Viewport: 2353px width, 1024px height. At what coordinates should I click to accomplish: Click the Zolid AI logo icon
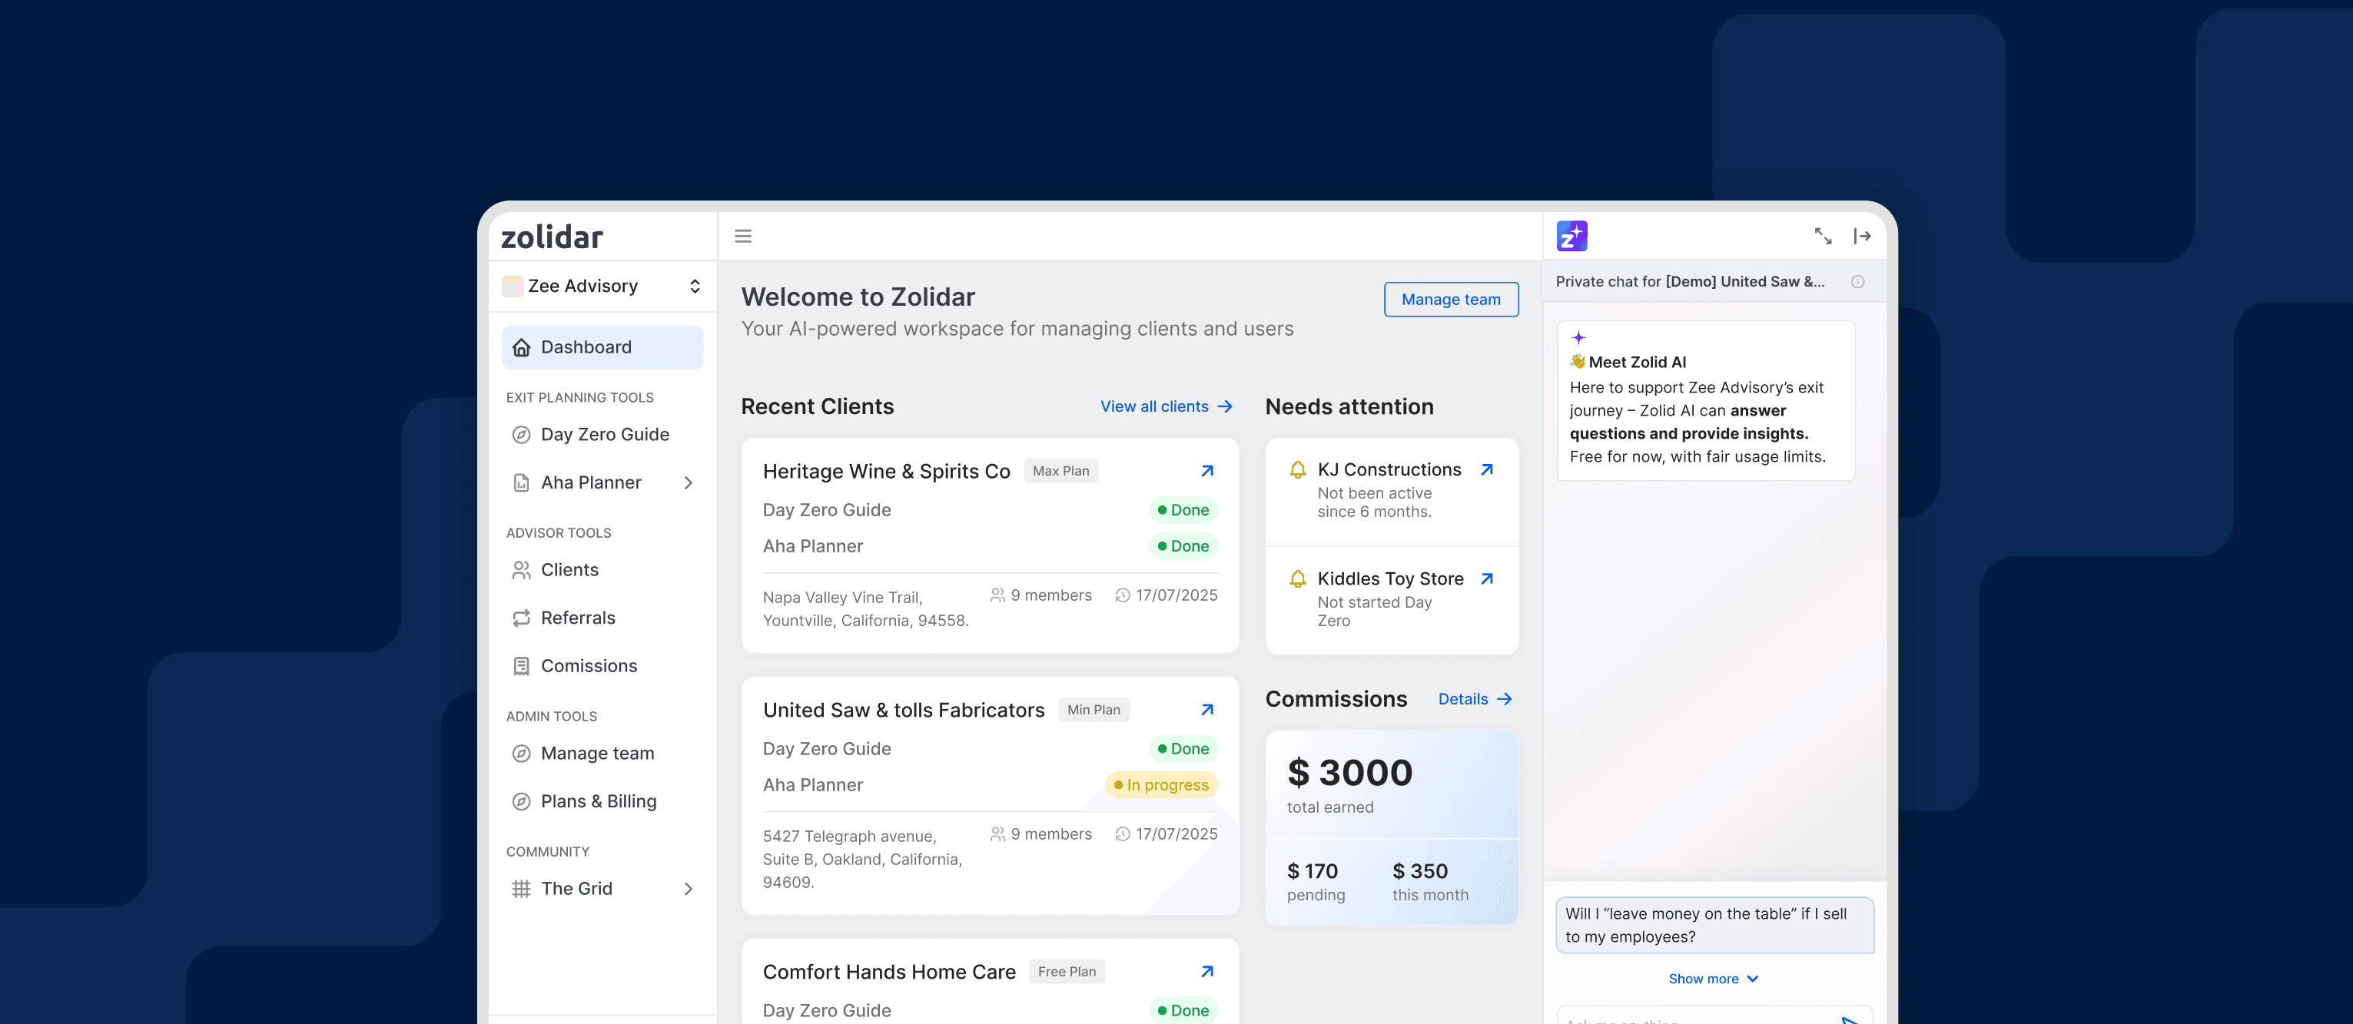pos(1571,237)
